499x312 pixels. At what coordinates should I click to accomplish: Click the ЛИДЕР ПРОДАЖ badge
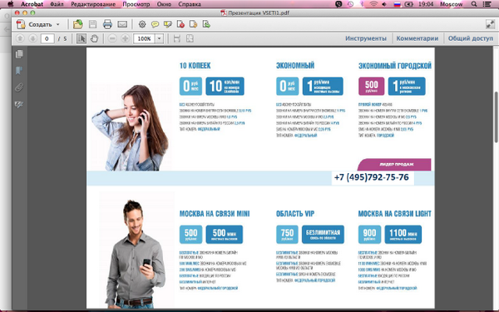coord(394,165)
